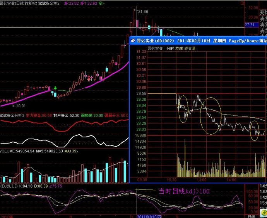Click 16688 on the intraday volume axis
Image resolution: width=267 pixels, height=218 pixels.
(x=141, y=135)
